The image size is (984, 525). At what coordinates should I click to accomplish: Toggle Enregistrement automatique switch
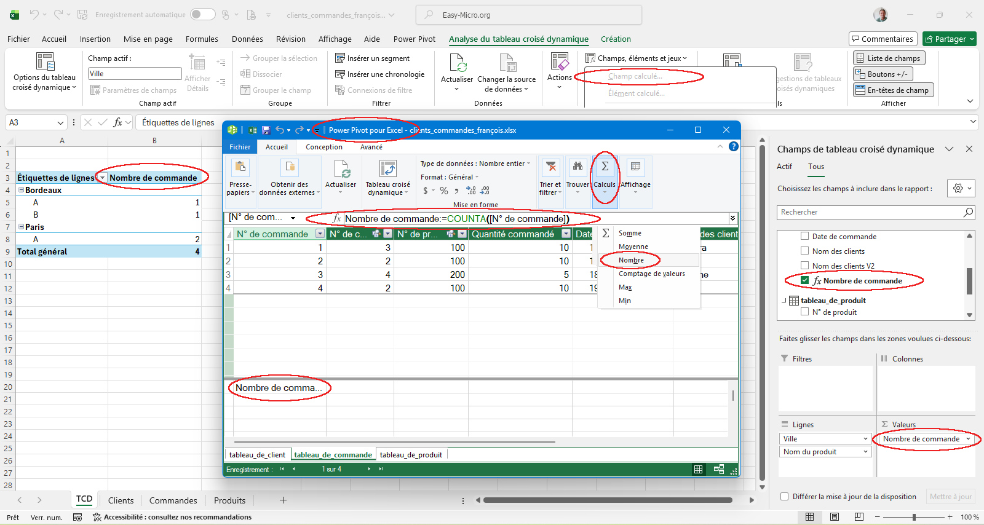tap(202, 15)
